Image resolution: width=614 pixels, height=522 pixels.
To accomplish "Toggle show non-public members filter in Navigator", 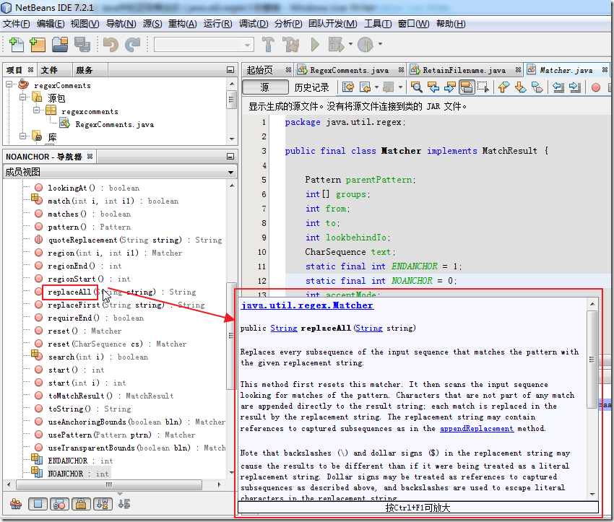I will (81, 504).
